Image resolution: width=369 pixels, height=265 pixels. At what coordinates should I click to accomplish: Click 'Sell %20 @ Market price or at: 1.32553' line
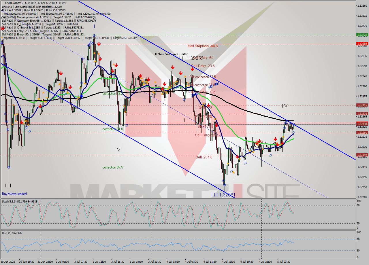(48, 17)
